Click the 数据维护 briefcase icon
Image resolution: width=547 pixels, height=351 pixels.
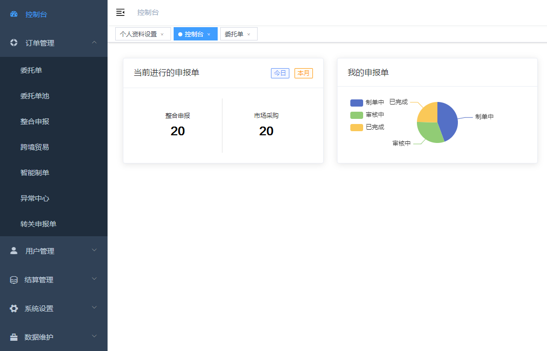coord(14,337)
